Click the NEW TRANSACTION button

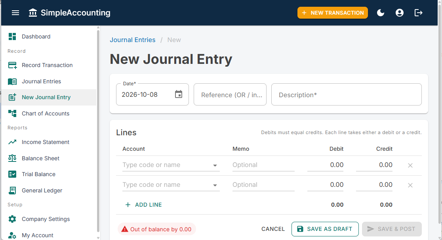click(333, 13)
